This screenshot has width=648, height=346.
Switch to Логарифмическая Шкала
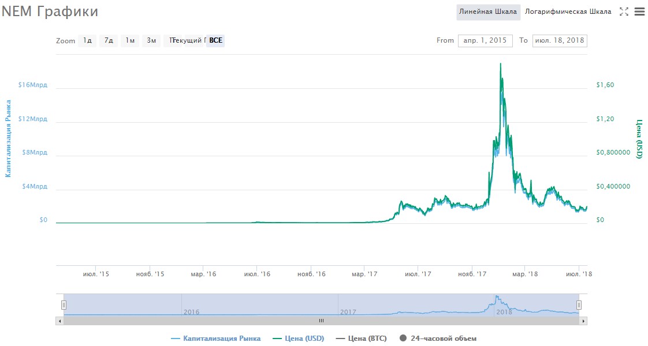pos(568,12)
